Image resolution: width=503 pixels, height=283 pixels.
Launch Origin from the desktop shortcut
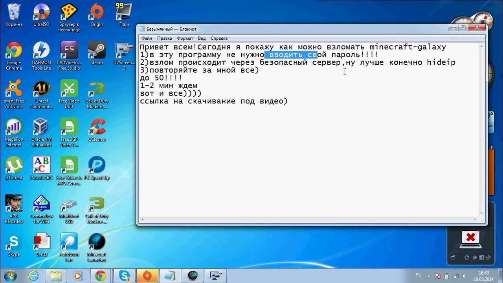[97, 15]
